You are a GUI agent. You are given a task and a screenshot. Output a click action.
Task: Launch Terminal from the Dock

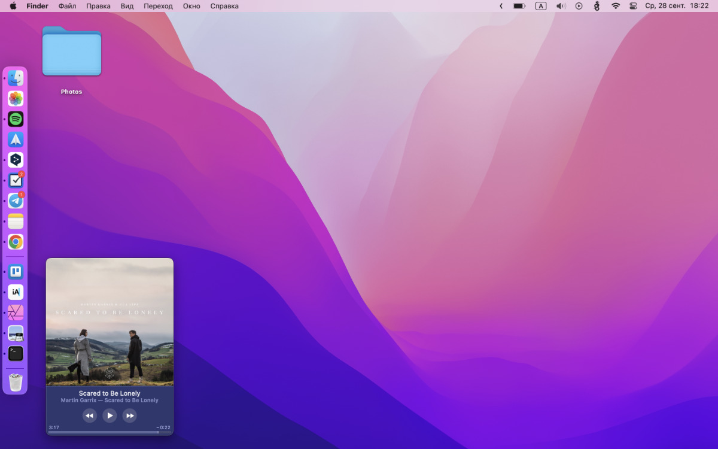pos(16,353)
